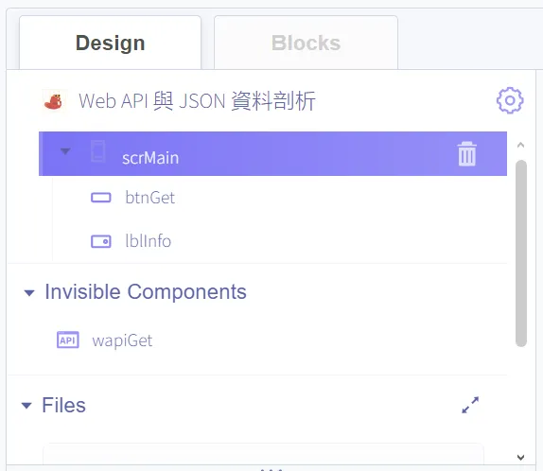
Task: Expand the Files panel with arrows icon
Action: [470, 405]
